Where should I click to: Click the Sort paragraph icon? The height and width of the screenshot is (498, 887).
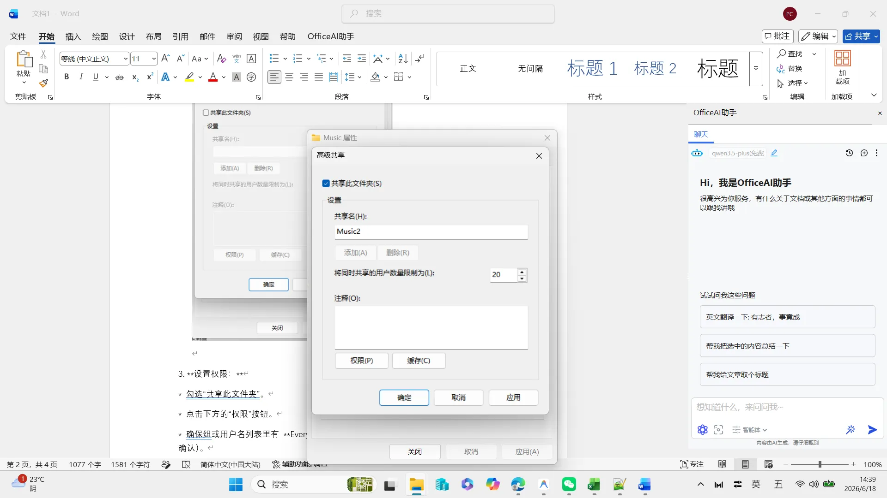click(x=403, y=59)
